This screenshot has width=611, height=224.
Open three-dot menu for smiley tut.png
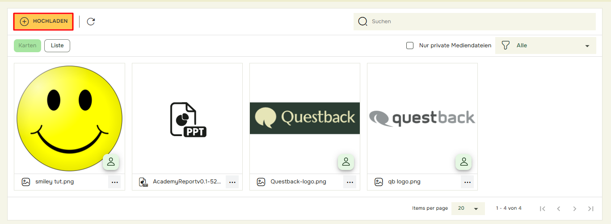point(114,182)
